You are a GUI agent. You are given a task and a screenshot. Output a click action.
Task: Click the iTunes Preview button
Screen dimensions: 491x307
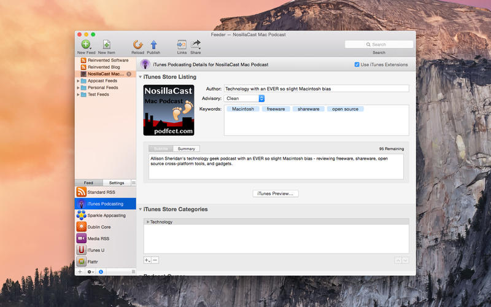[x=276, y=193]
